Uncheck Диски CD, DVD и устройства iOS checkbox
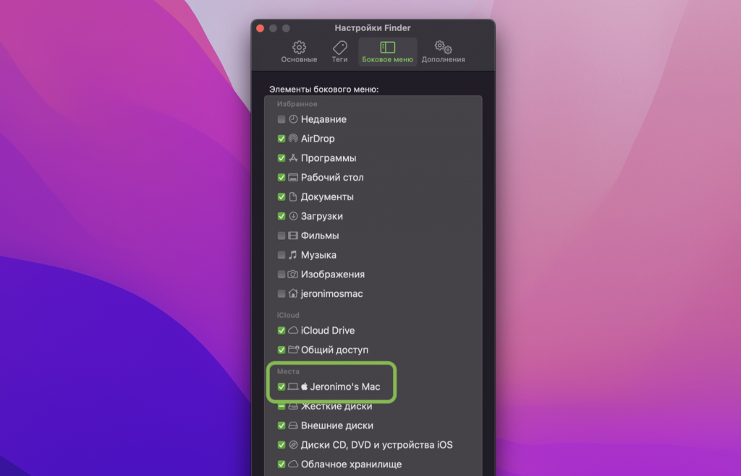The width and height of the screenshot is (741, 476). [281, 445]
